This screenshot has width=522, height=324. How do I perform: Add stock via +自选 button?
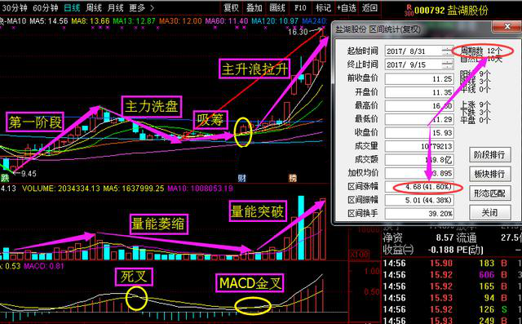coord(347,7)
